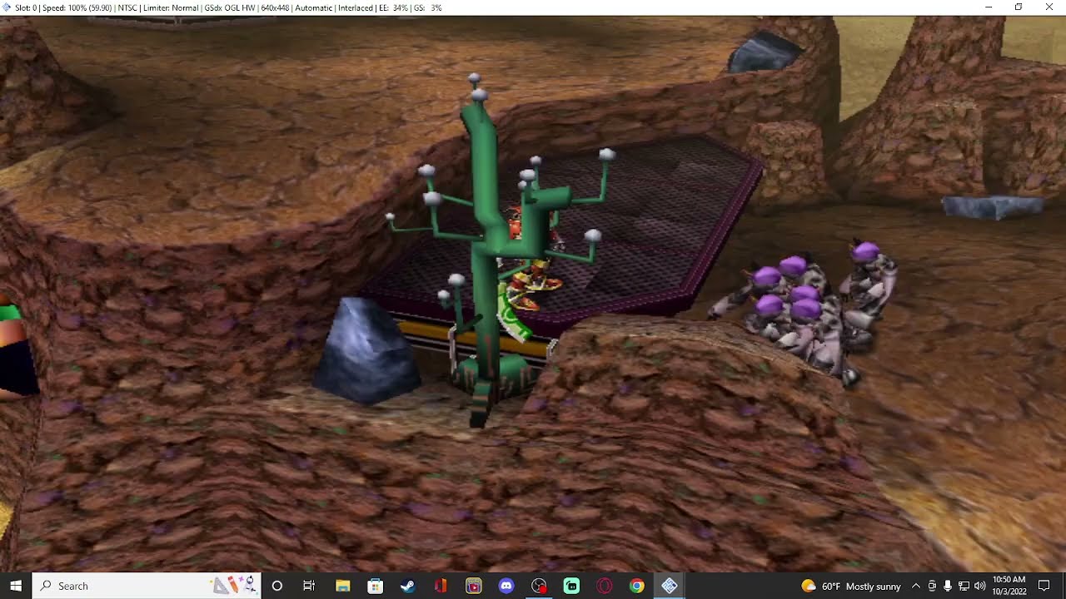The height and width of the screenshot is (599, 1066).
Task: Open the clock showing 10:50 AM
Action: pyautogui.click(x=1009, y=586)
